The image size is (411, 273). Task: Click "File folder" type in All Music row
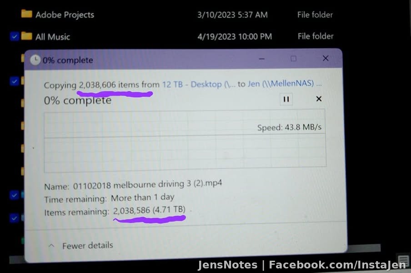click(x=316, y=36)
